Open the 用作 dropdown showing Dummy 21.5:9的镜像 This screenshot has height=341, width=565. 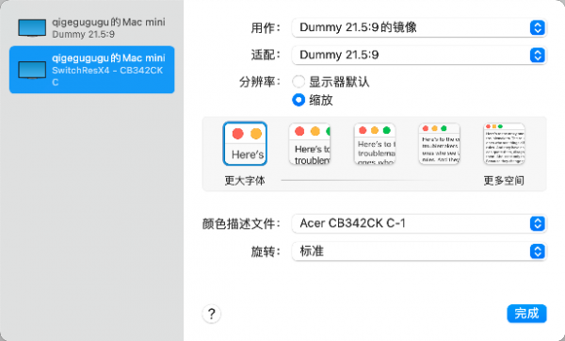click(x=419, y=27)
